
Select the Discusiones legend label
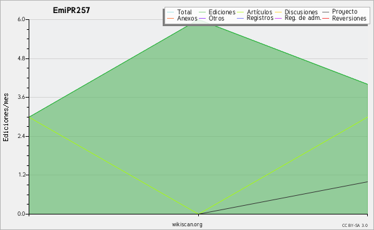point(301,12)
